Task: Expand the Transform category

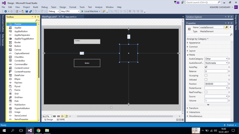Action: pyautogui.click(x=188, y=108)
